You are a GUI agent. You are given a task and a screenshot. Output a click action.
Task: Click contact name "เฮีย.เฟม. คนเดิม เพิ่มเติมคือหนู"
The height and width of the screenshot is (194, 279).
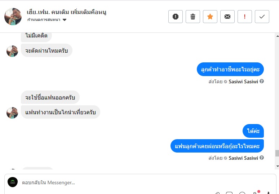[x=66, y=12]
